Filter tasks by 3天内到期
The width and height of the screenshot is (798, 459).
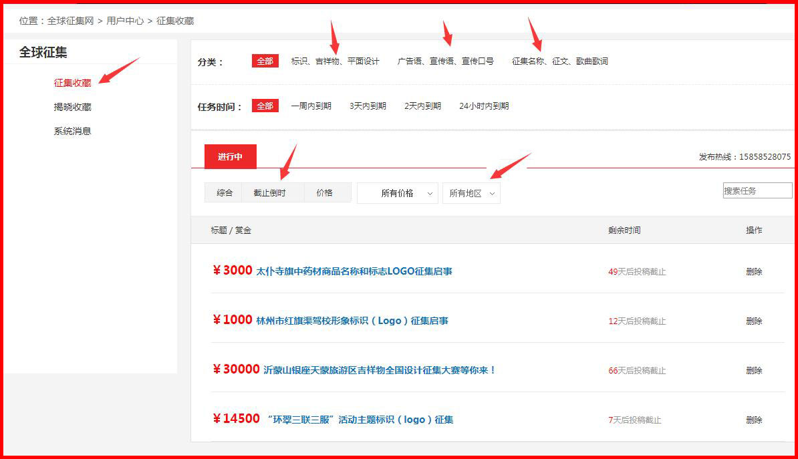(x=368, y=106)
